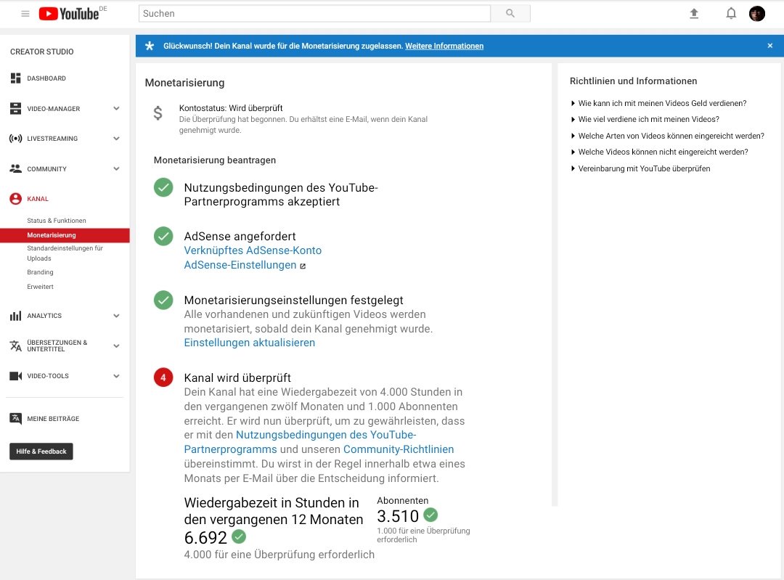Image resolution: width=784 pixels, height=580 pixels.
Task: Click green checkmark for AdSense angefordert
Action: point(163,236)
